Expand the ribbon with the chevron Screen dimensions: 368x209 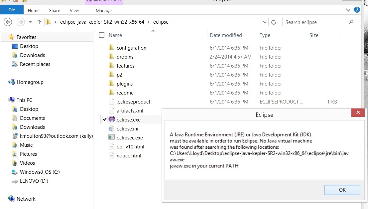348,10
